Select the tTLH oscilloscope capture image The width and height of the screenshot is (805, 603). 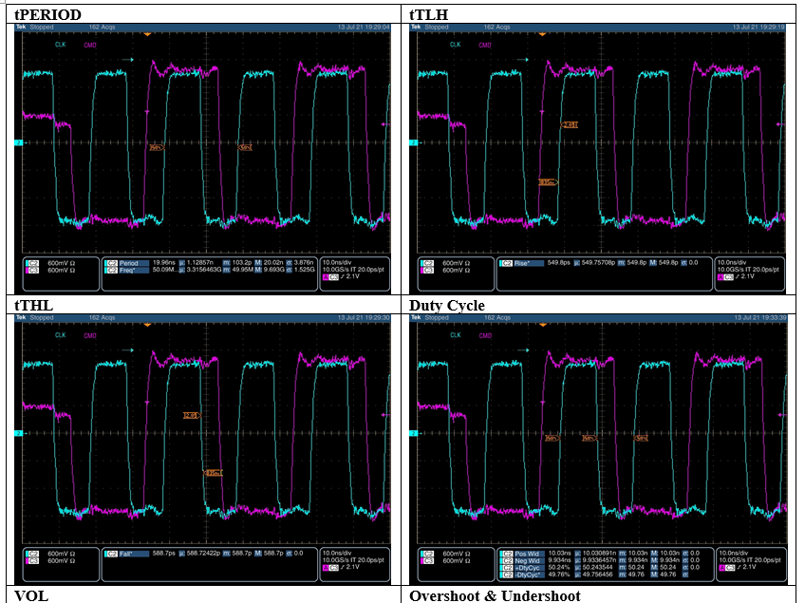(598, 159)
